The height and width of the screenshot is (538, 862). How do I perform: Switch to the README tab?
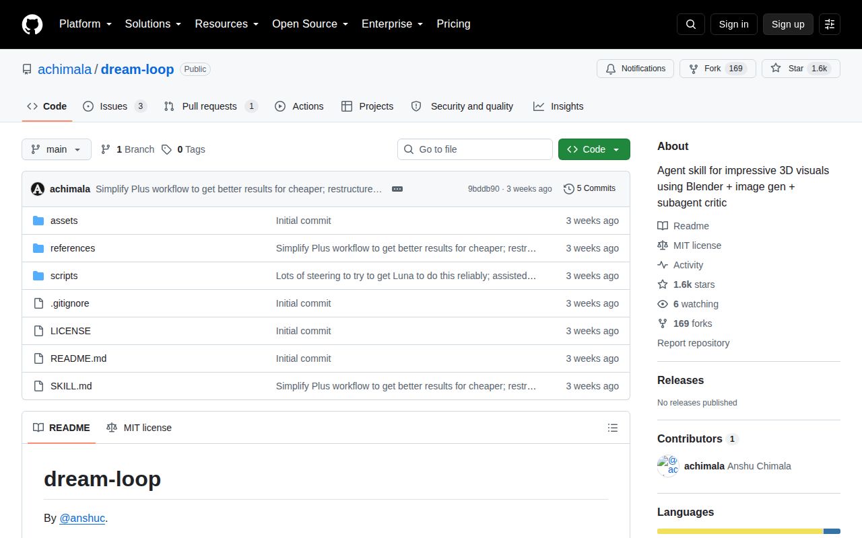click(61, 428)
